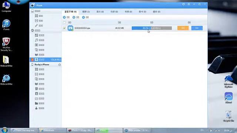Open filmstrip item under computer section
Viewport: 237px width, 133px height.
[45, 21]
